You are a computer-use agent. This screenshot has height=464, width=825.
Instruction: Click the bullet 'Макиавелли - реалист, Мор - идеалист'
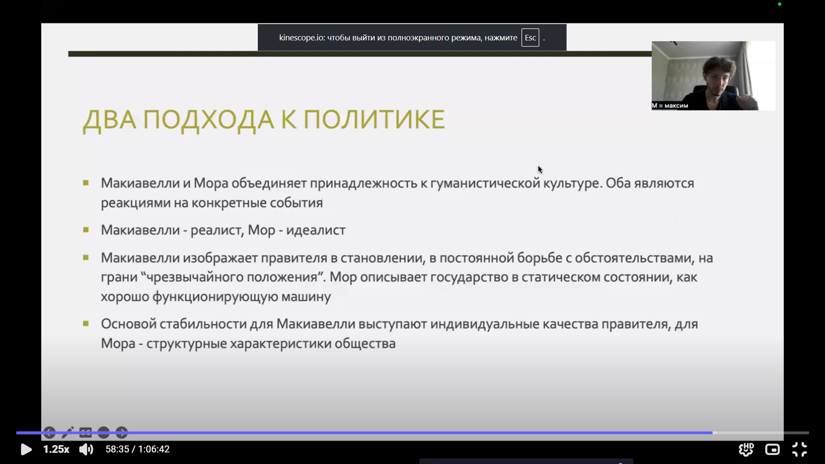(223, 230)
